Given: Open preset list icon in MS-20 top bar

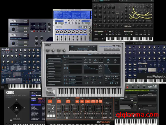Looking at the screenshot, I should tap(127, 1).
